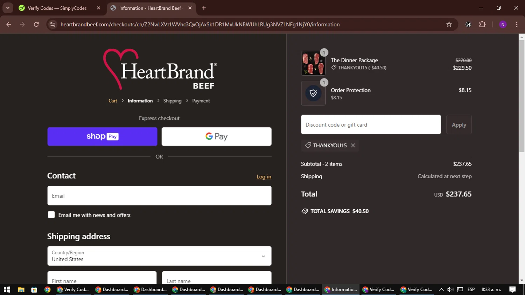Click the taskbar clock 8:33 a. m.
Image resolution: width=525 pixels, height=295 pixels.
click(491, 289)
